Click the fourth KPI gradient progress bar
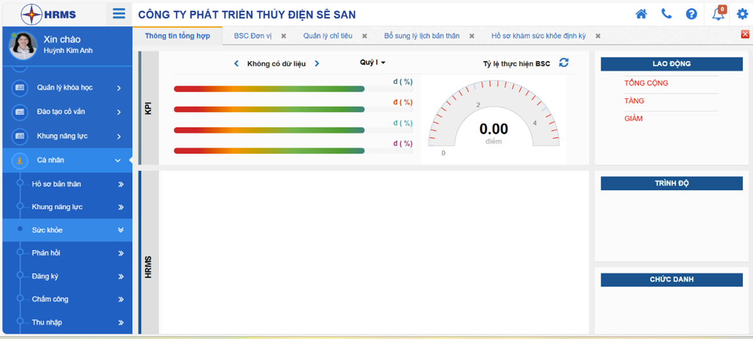The height and width of the screenshot is (339, 753). (270, 151)
